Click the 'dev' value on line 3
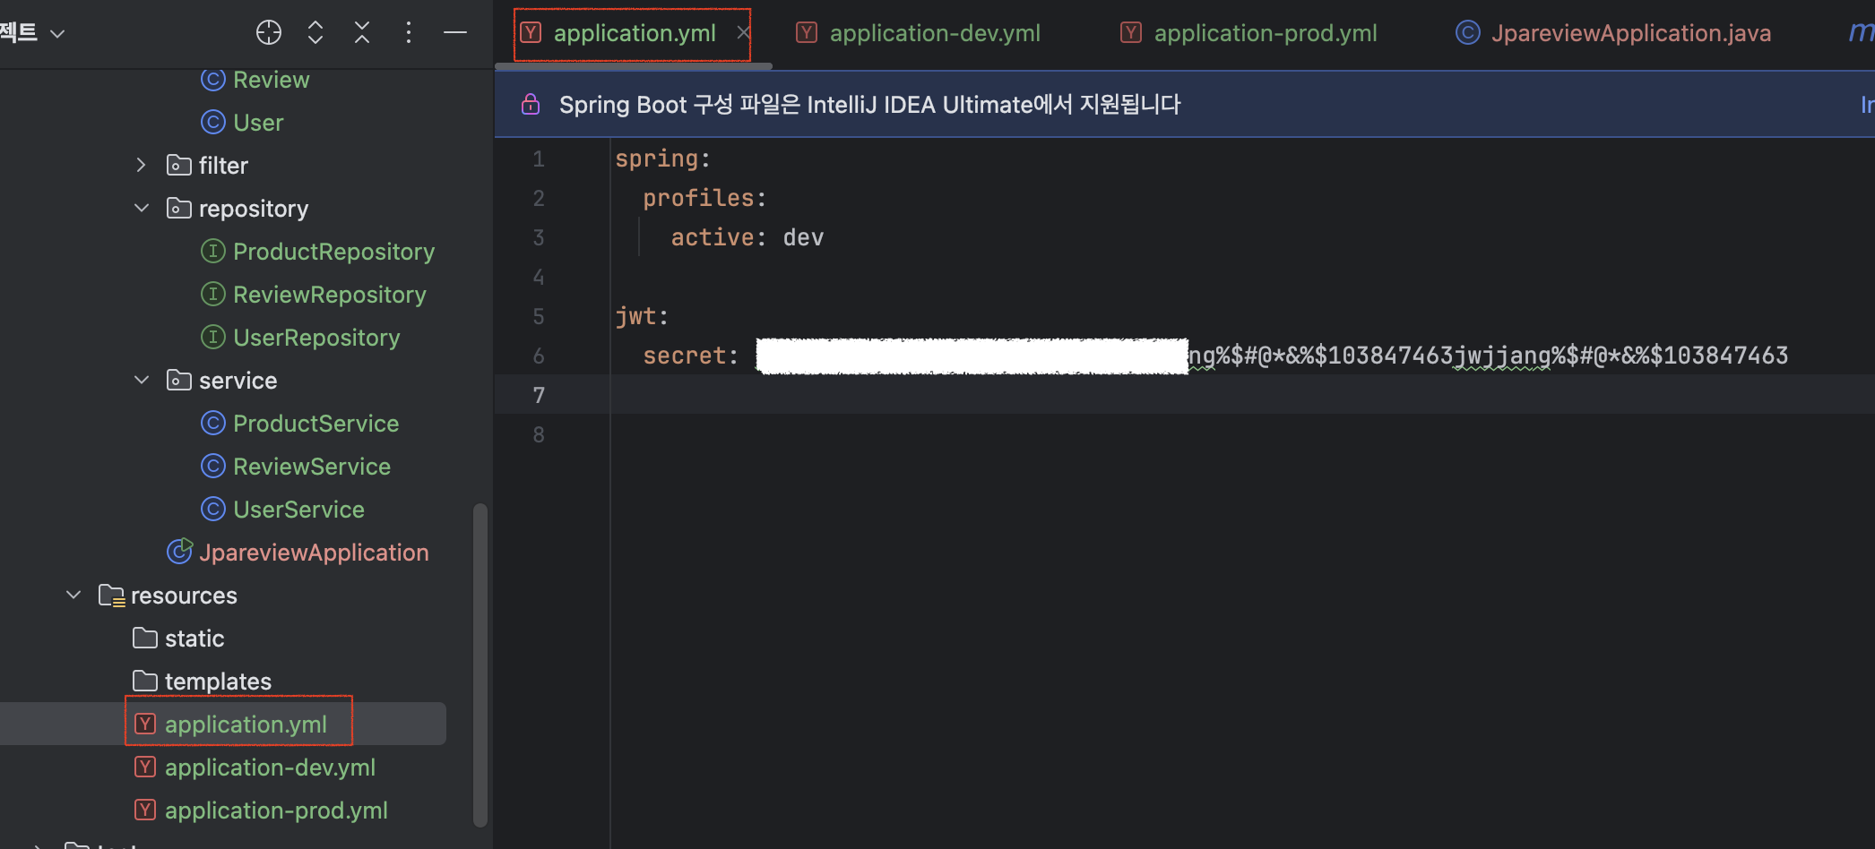 coord(803,237)
